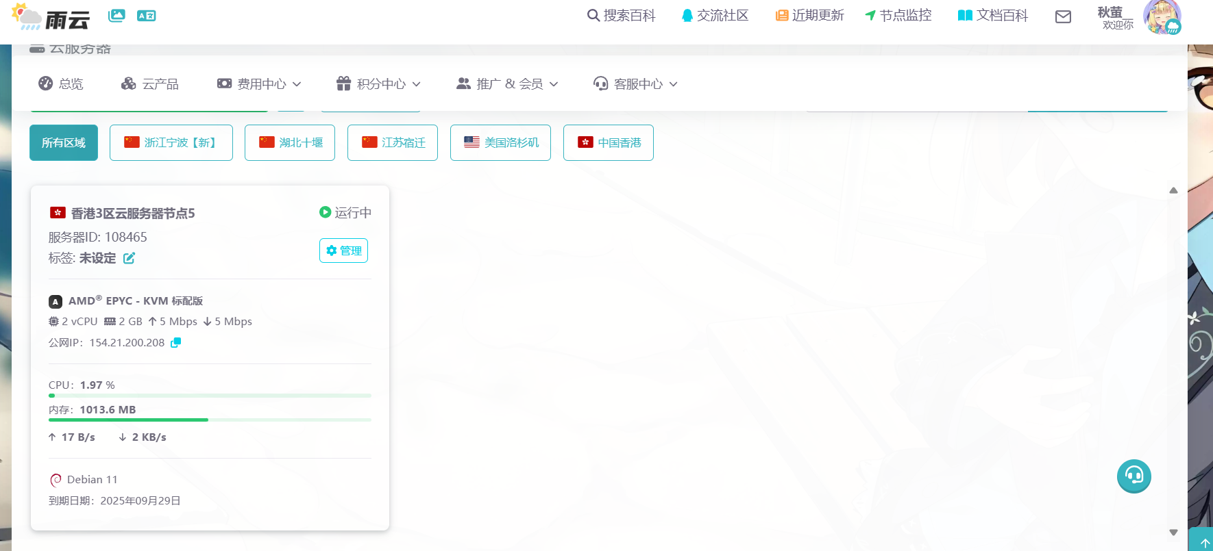The image size is (1213, 551).
Task: Click the image gallery icon beside the logo
Action: tap(117, 15)
